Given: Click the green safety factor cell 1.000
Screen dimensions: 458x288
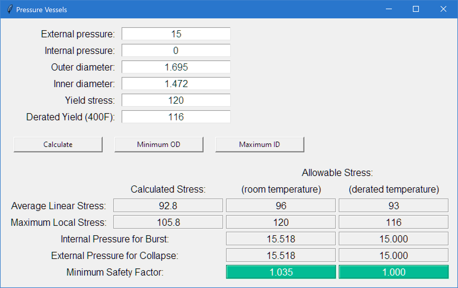Looking at the screenshot, I should click(x=394, y=272).
